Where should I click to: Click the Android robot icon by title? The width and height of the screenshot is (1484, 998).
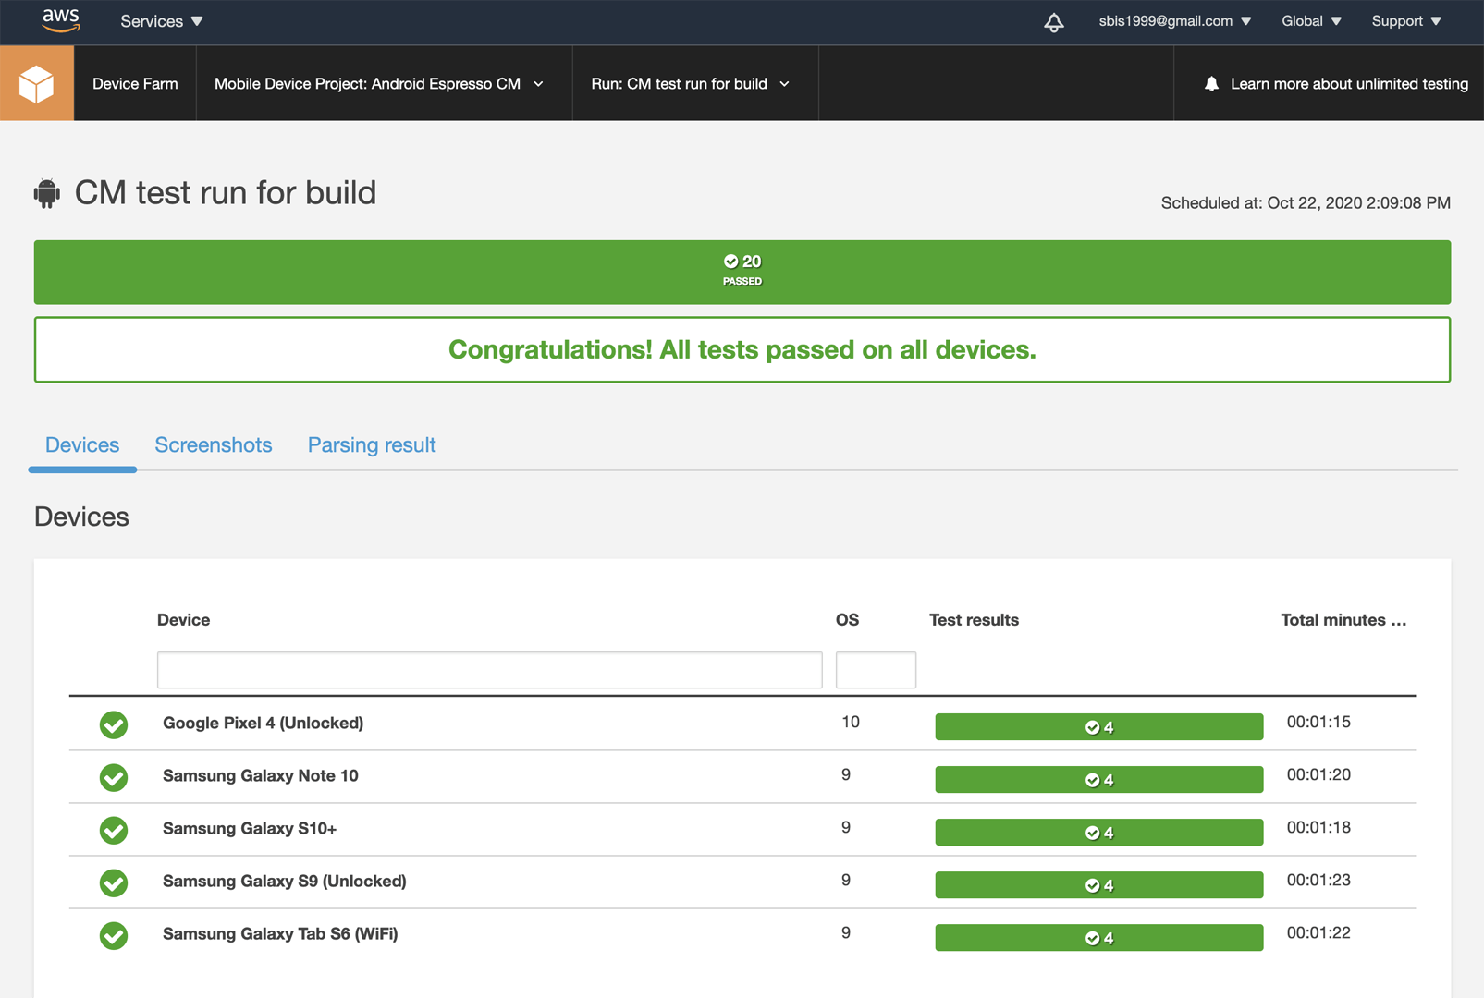[47, 193]
